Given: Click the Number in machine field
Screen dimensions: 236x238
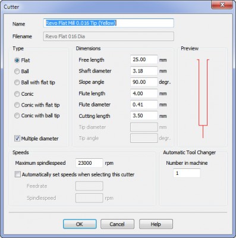Looking at the screenshot, I should pyautogui.click(x=187, y=173).
